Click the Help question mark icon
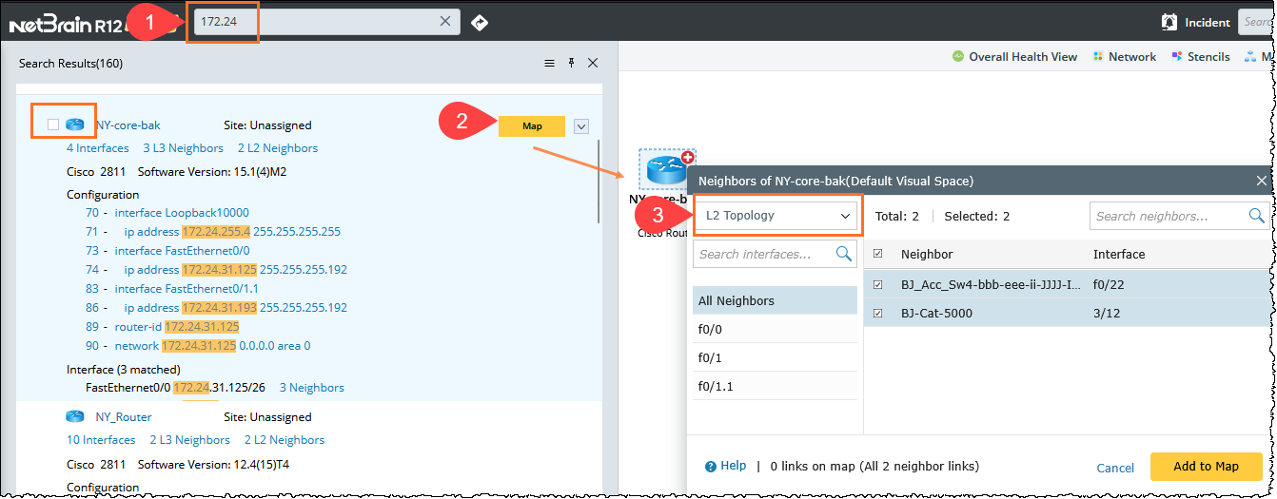1277x499 pixels. click(710, 467)
